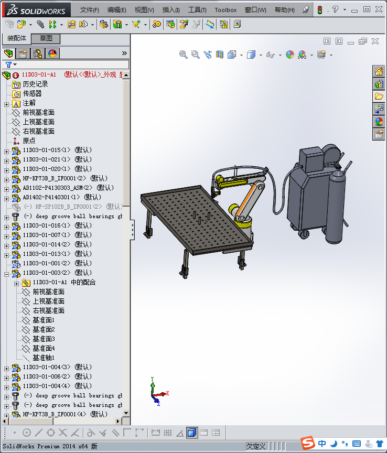Image resolution: width=387 pixels, height=453 pixels.
Task: Open Design Library task pane icon
Action: point(379,84)
